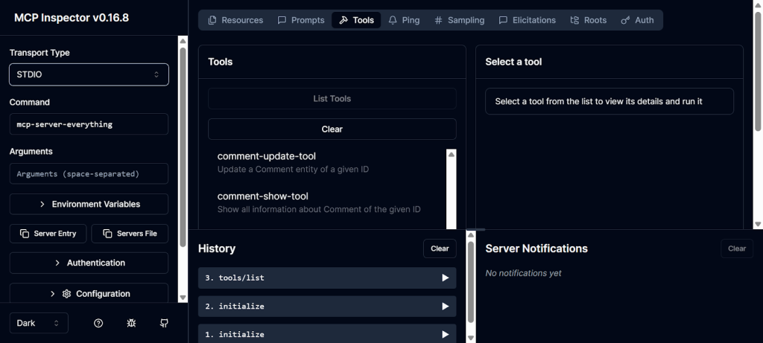Expand the 3. tools/list history entry arrow
763x343 pixels.
point(445,278)
